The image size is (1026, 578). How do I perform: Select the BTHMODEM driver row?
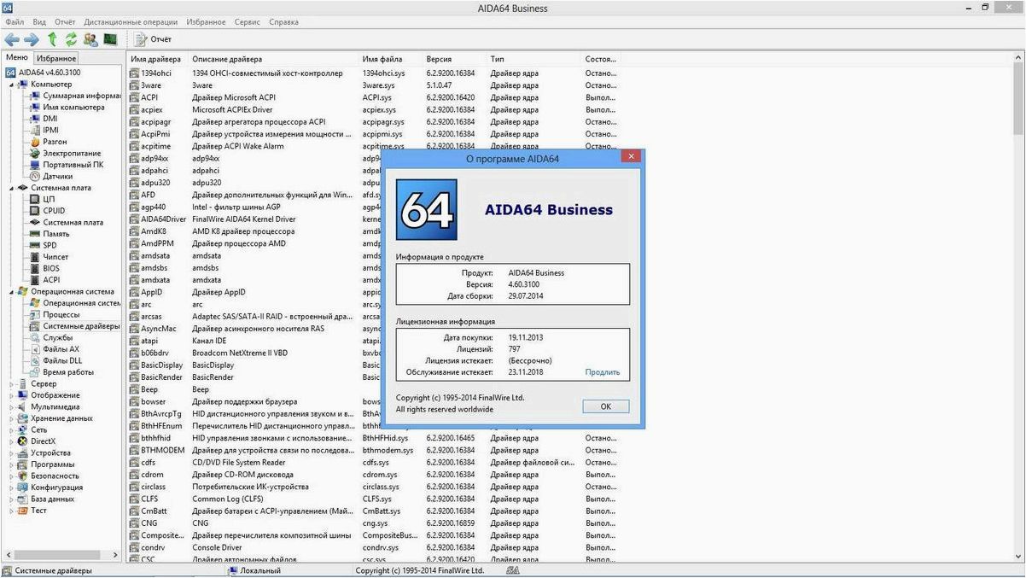point(374,450)
